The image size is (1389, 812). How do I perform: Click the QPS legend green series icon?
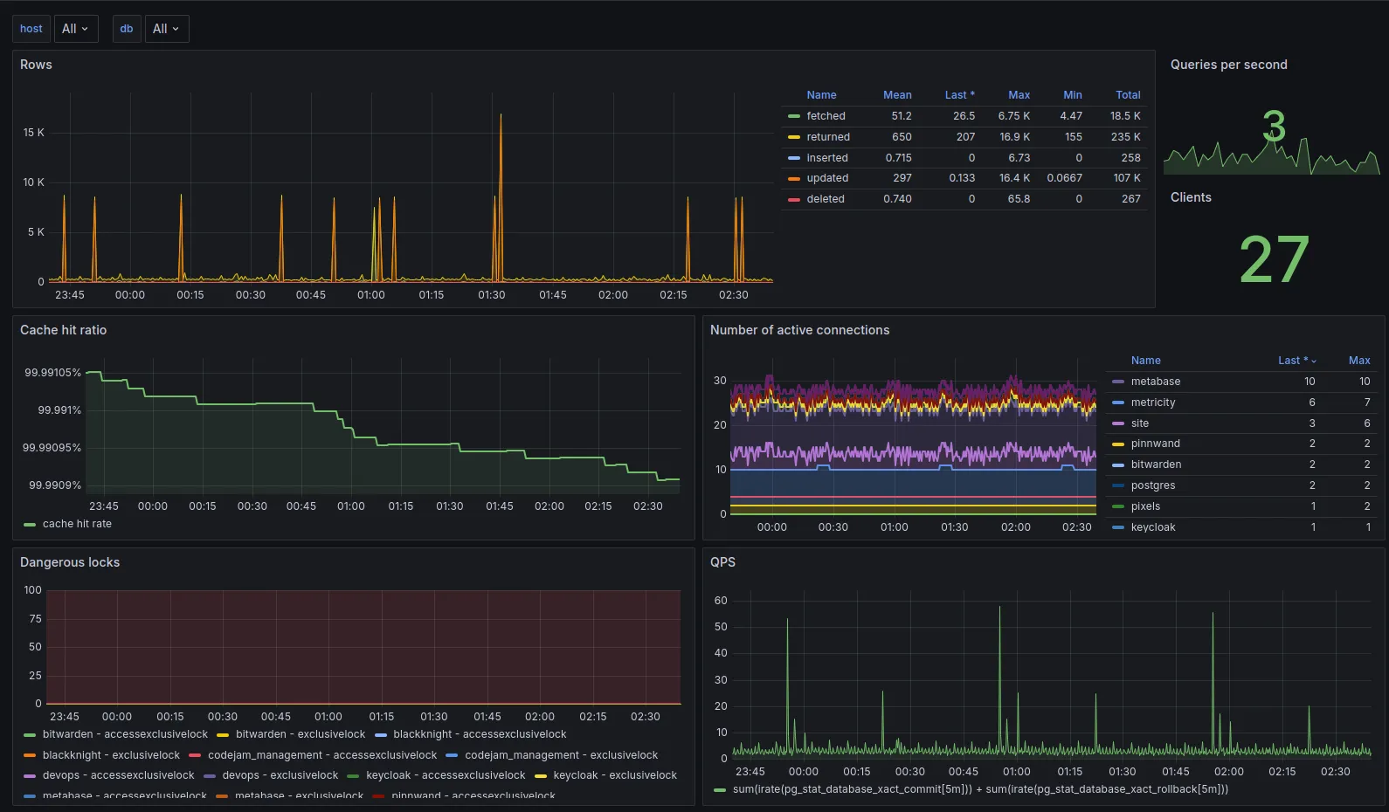(x=720, y=790)
